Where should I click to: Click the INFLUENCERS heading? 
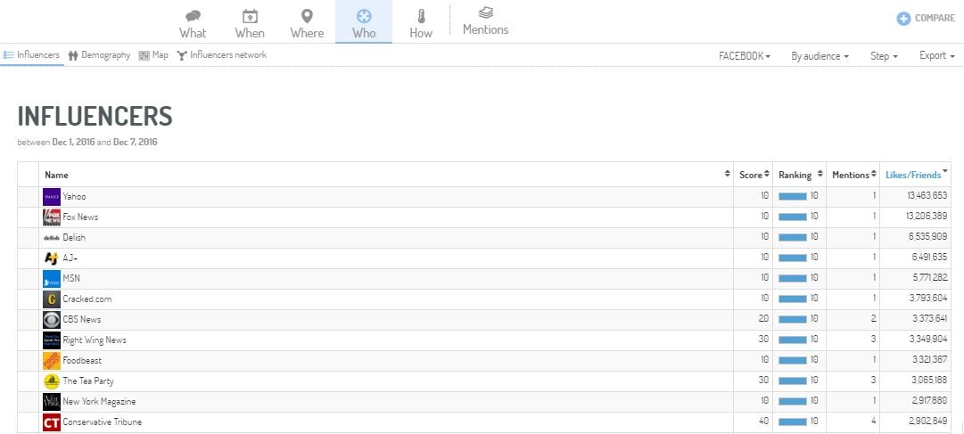coord(95,116)
